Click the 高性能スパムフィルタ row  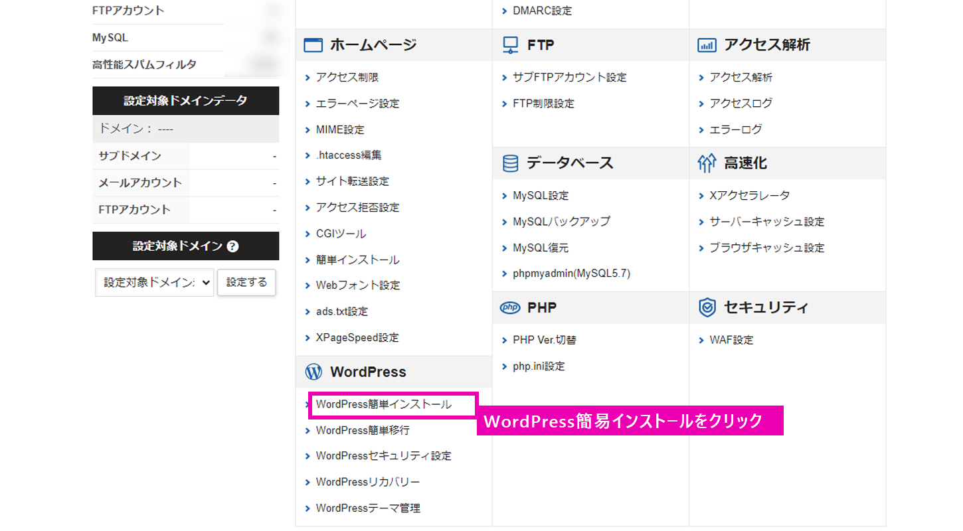click(x=185, y=65)
